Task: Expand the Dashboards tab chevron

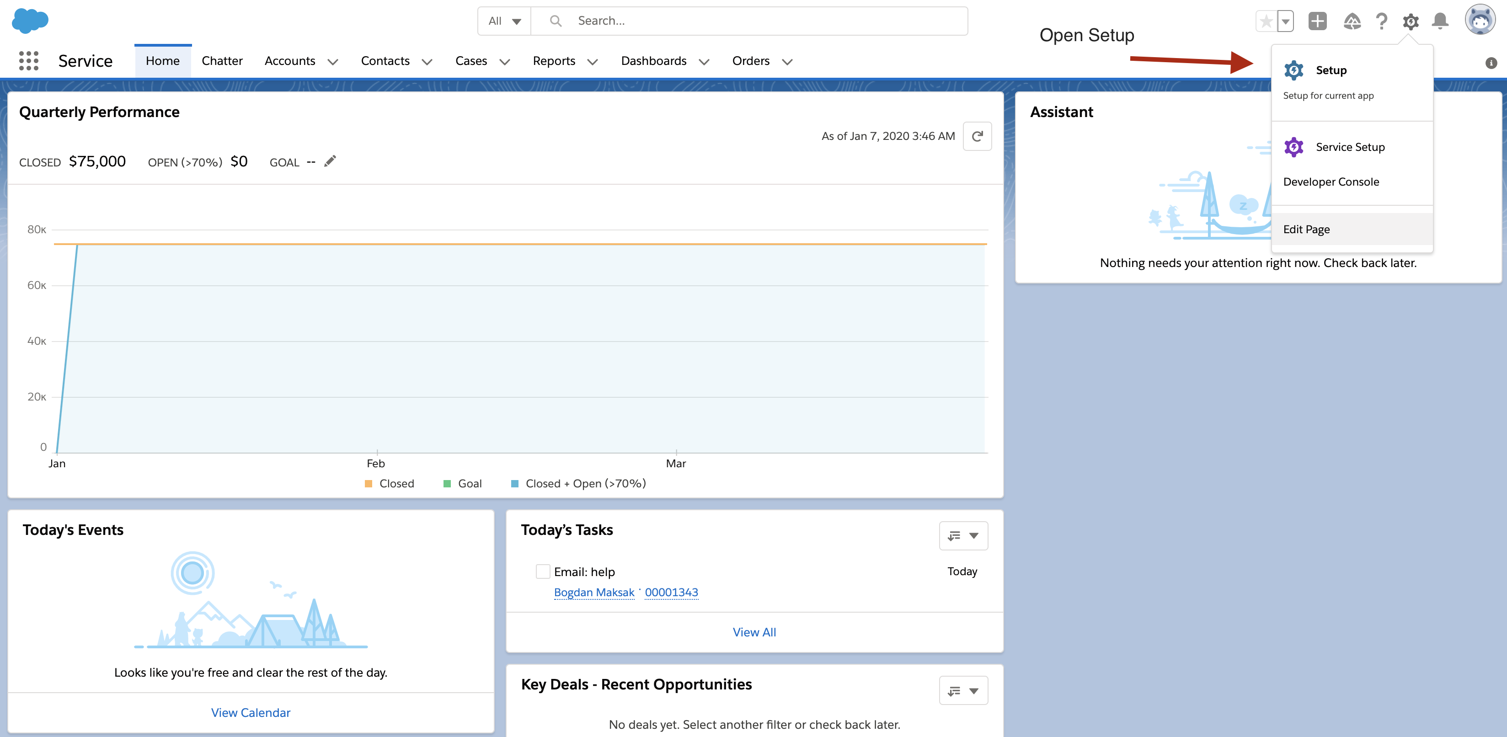Action: coord(705,62)
